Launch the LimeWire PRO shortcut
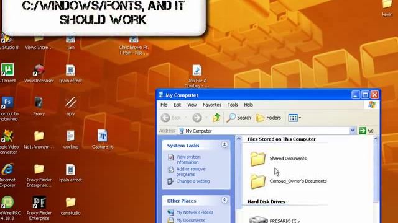The image size is (398, 223). [x=7, y=203]
